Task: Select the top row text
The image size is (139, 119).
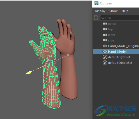Action: click(111, 30)
